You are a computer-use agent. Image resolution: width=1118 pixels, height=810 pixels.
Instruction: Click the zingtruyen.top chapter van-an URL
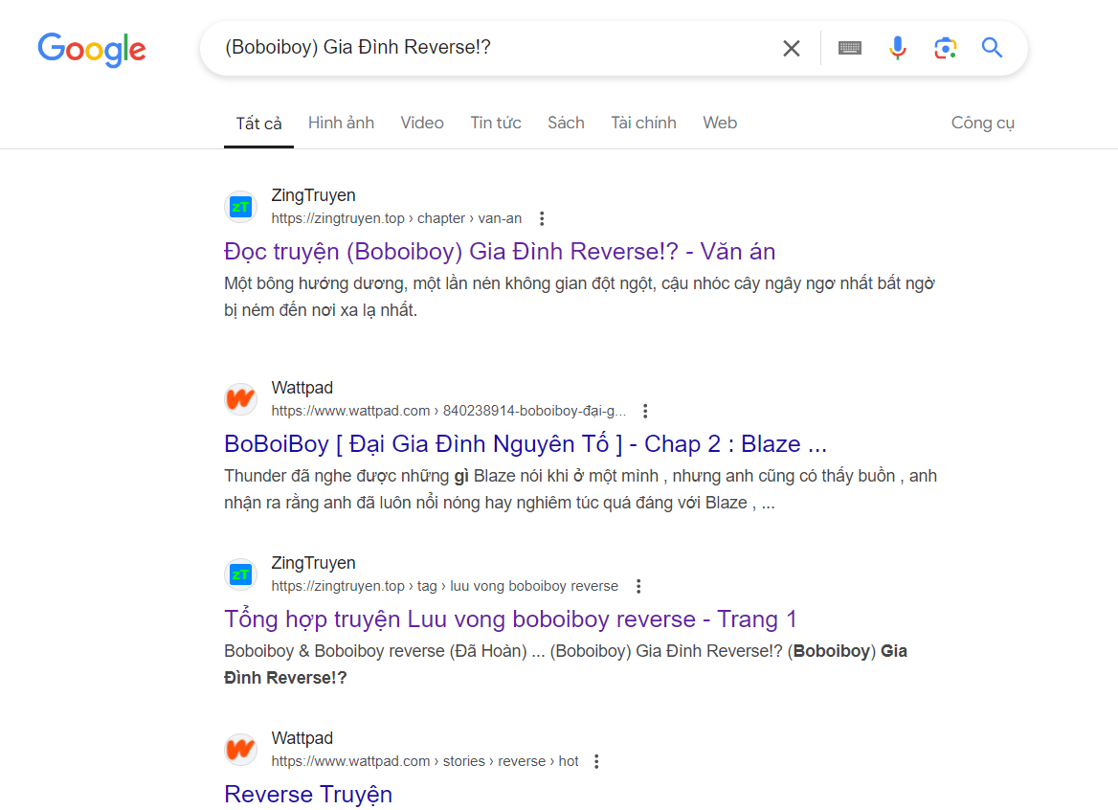pyautogui.click(x=396, y=219)
